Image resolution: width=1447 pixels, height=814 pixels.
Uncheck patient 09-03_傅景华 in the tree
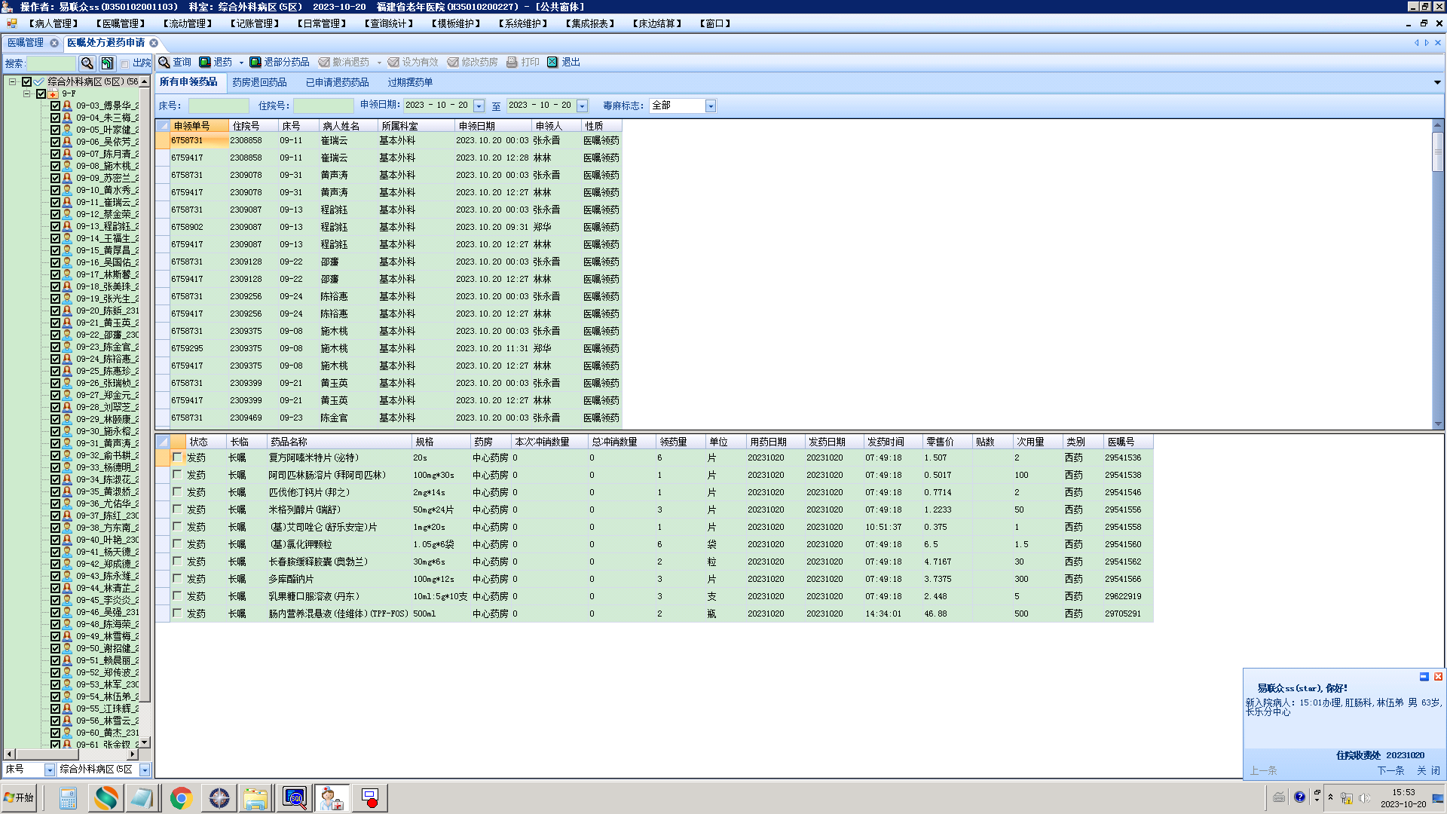point(55,106)
